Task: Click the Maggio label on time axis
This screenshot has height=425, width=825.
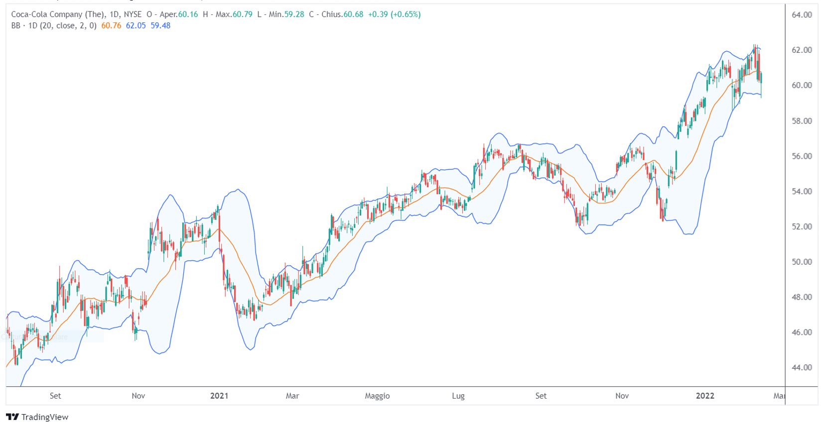Action: tap(377, 396)
